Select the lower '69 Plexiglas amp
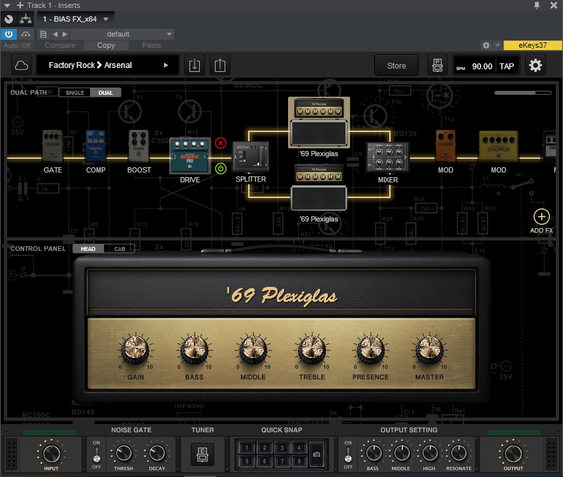Image resolution: width=563 pixels, height=477 pixels. (x=319, y=188)
